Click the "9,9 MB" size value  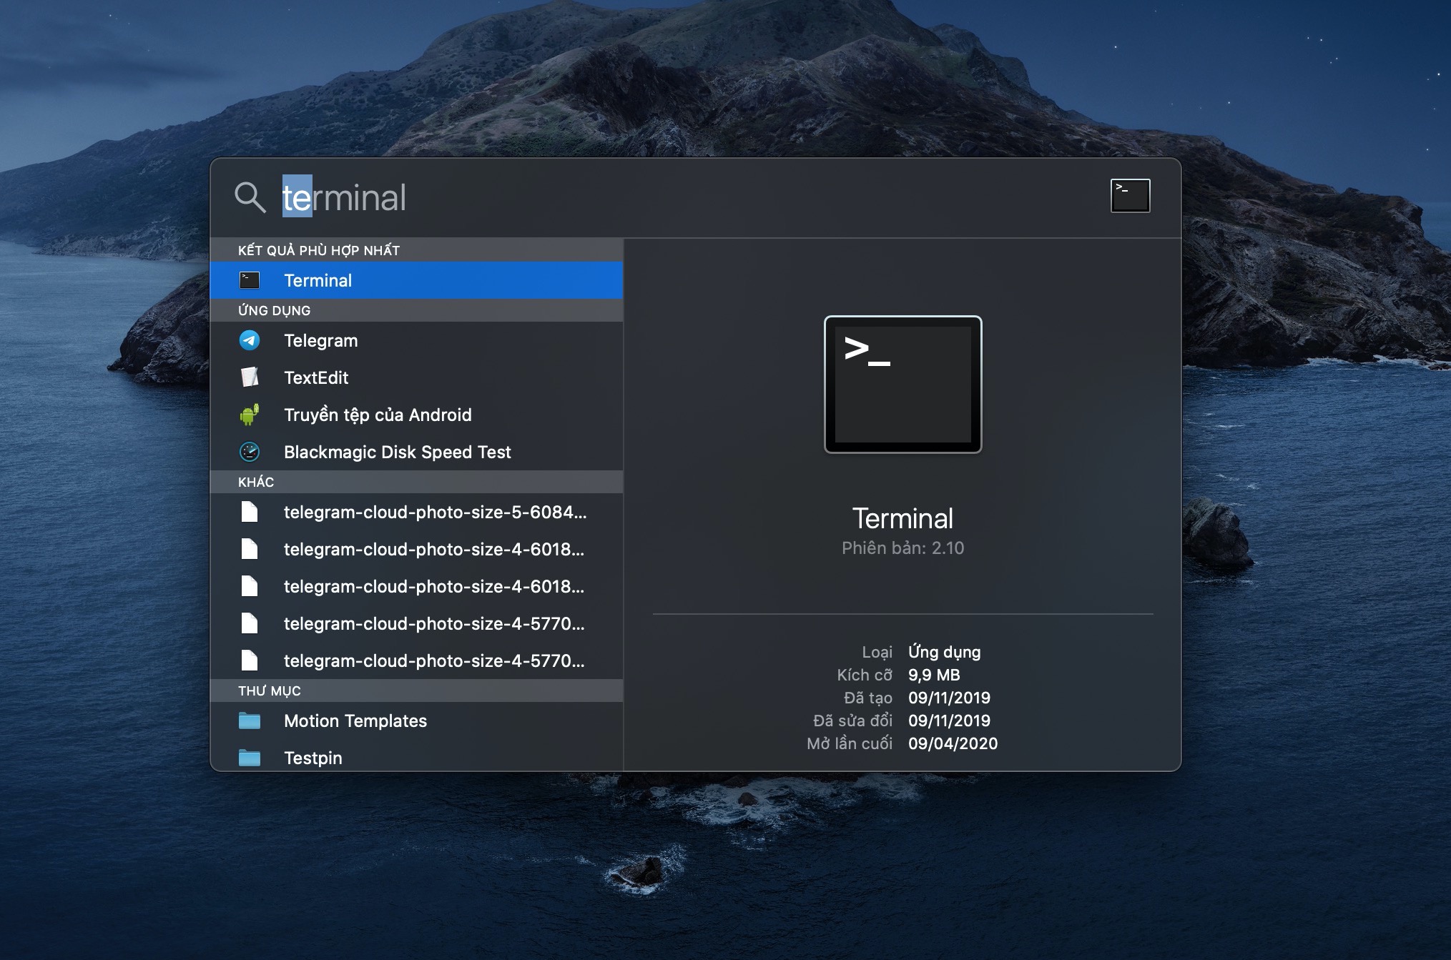point(934,675)
